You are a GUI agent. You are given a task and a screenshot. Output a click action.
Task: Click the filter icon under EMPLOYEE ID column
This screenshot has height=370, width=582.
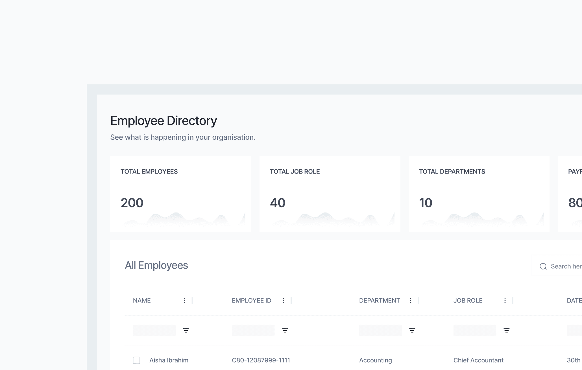tap(285, 330)
